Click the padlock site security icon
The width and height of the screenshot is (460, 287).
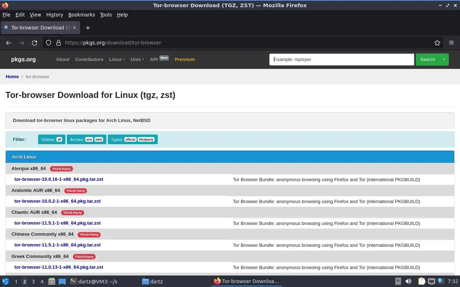point(59,43)
